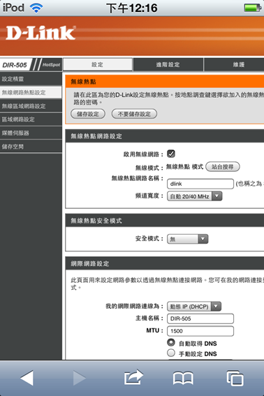
Task: Tap the Safari forward arrow
Action: tap(80, 378)
